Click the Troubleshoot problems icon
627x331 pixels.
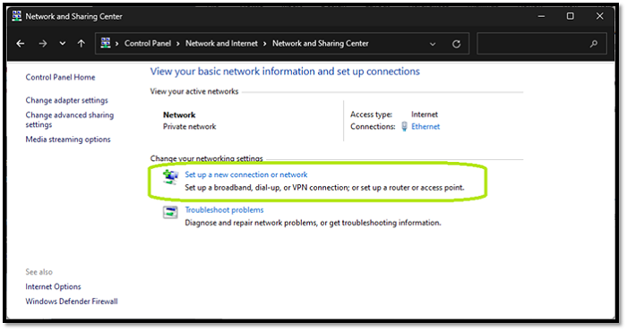[x=170, y=212]
